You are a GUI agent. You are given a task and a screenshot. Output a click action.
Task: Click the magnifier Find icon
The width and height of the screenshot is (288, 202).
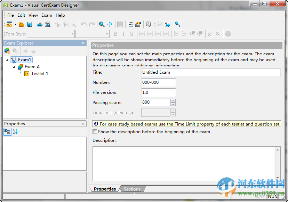(x=102, y=24)
